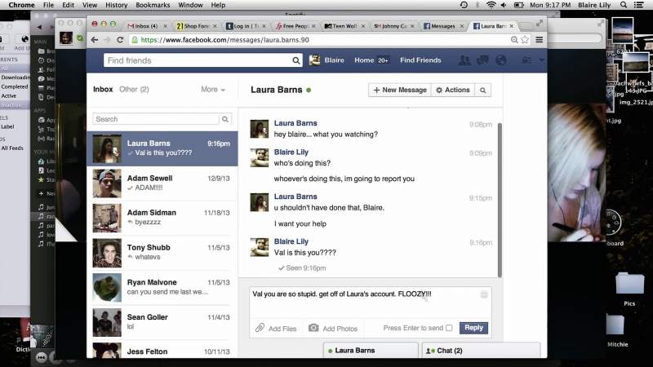Open emoticon picker in reply box
The image size is (653, 367).
pyautogui.click(x=484, y=294)
